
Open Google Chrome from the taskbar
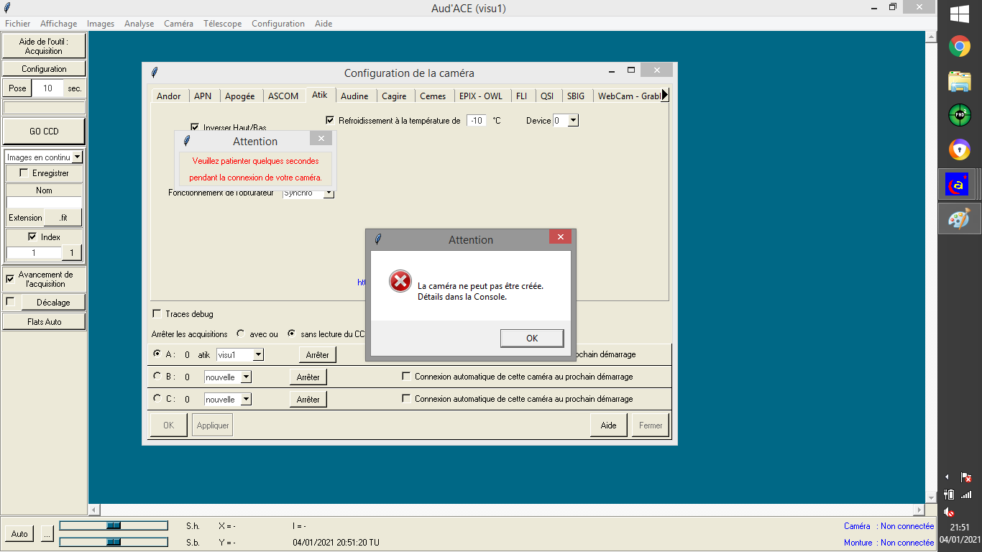click(960, 47)
